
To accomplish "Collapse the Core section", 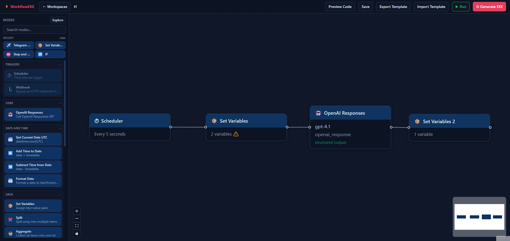I will 60,103.
